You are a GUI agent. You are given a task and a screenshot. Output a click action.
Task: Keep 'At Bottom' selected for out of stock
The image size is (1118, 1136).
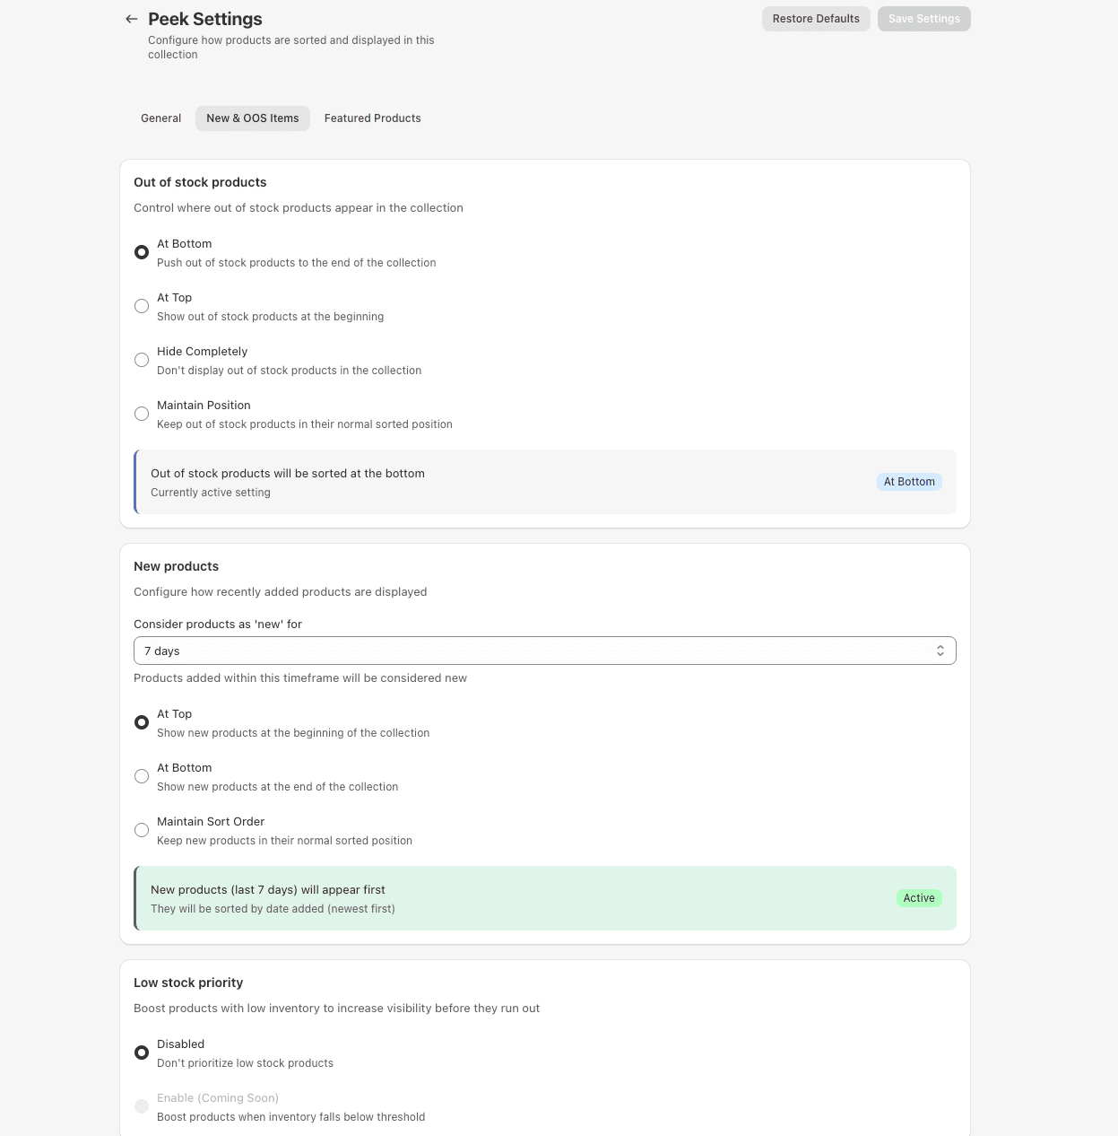pos(142,252)
